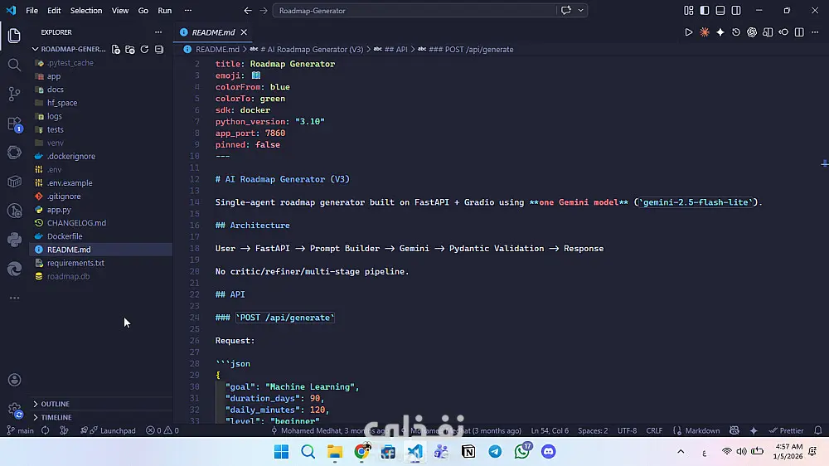Go forward with the right arrow
The image size is (829, 466).
coord(264,11)
